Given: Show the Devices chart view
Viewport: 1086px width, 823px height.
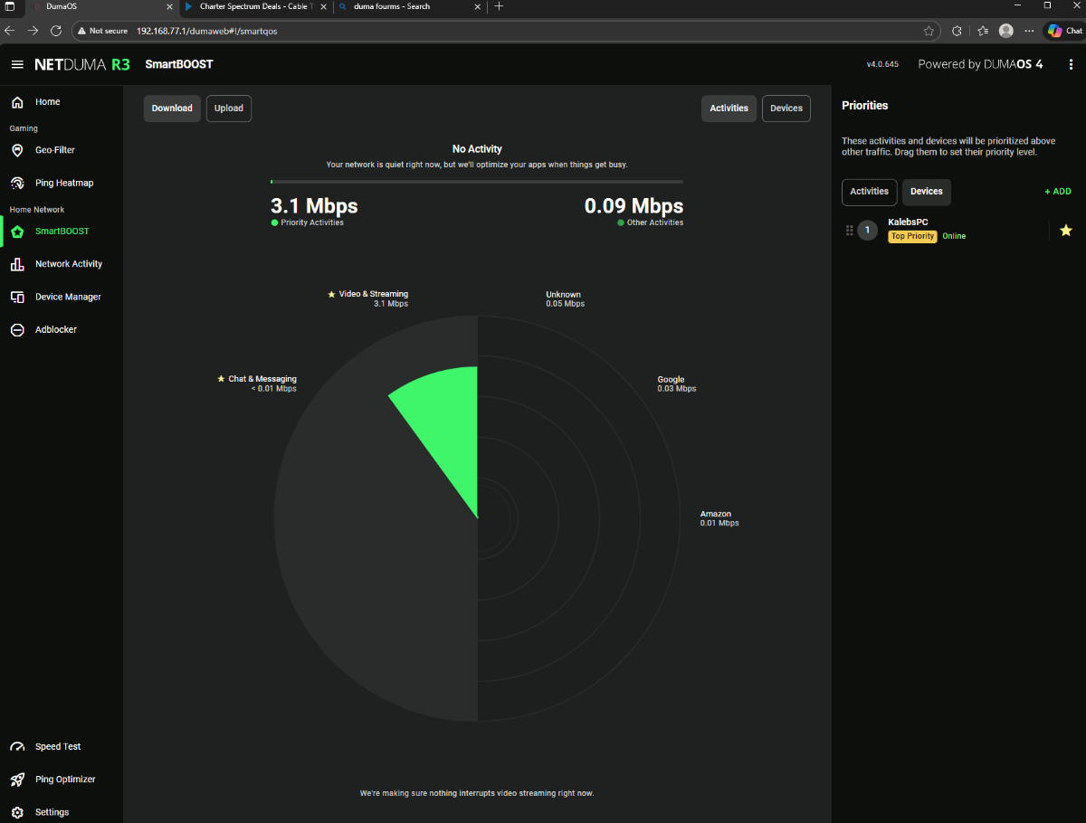Looking at the screenshot, I should tap(786, 109).
